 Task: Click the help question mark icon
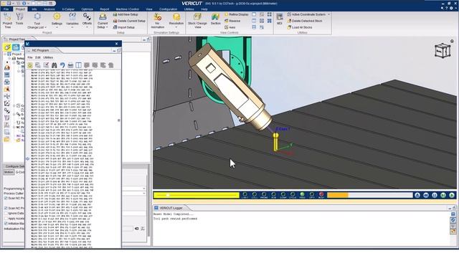click(x=446, y=9)
